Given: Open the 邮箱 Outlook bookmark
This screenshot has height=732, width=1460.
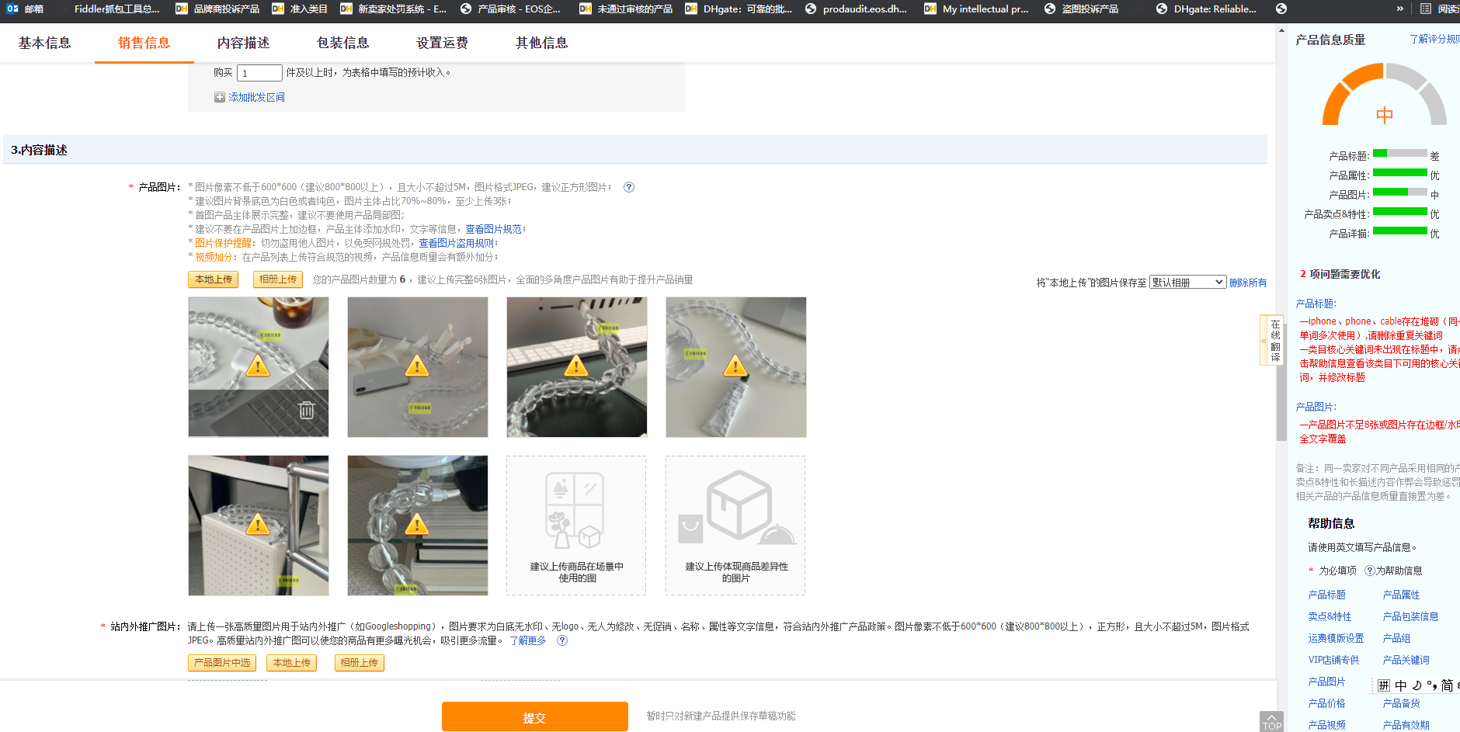Looking at the screenshot, I should point(25,9).
